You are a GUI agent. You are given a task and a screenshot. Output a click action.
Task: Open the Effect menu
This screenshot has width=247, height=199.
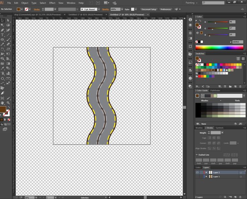[x=52, y=3]
